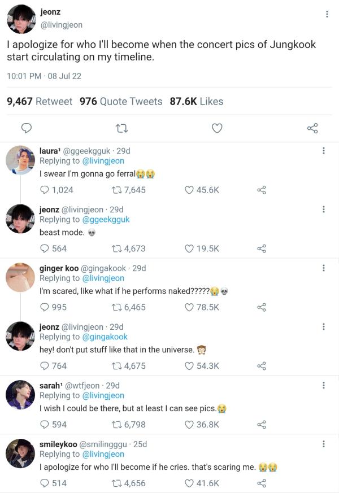Like sarah's 'see pics' reply

click(x=190, y=425)
